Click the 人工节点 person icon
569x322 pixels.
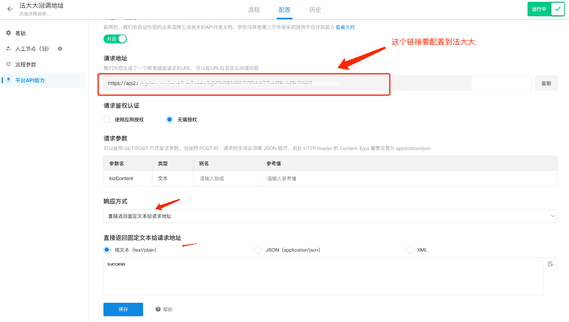(x=9, y=49)
